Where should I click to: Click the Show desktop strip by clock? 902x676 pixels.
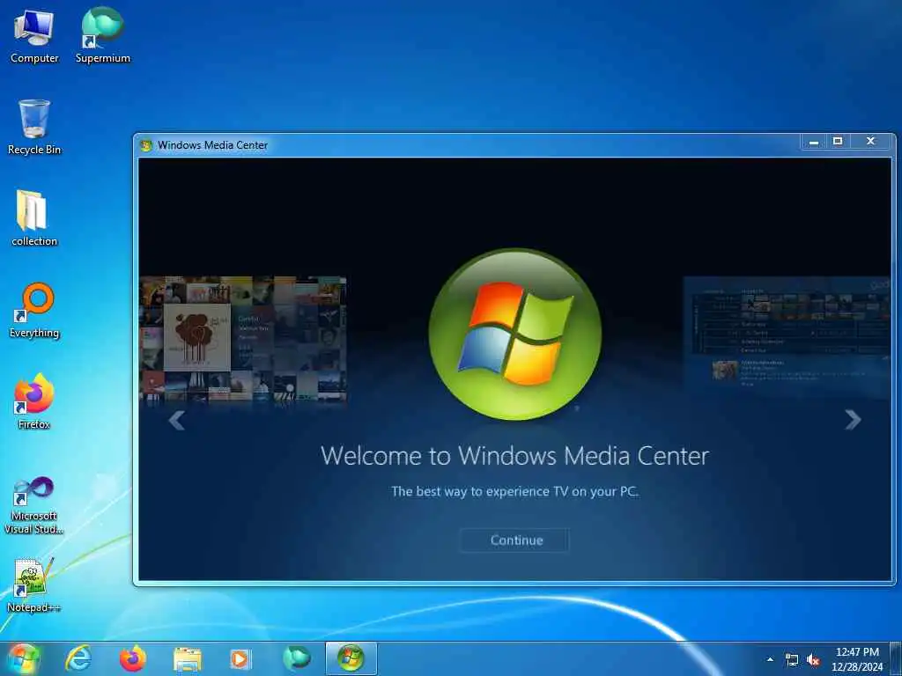(x=896, y=659)
